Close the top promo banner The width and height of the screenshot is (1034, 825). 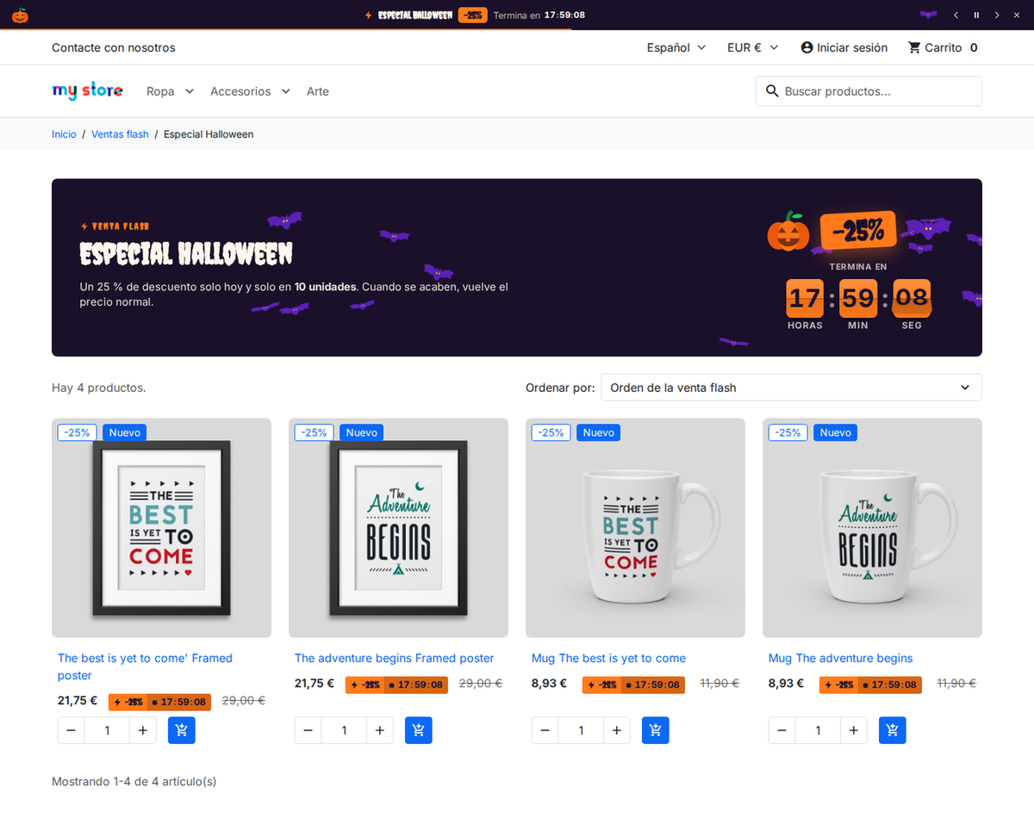tap(1018, 15)
